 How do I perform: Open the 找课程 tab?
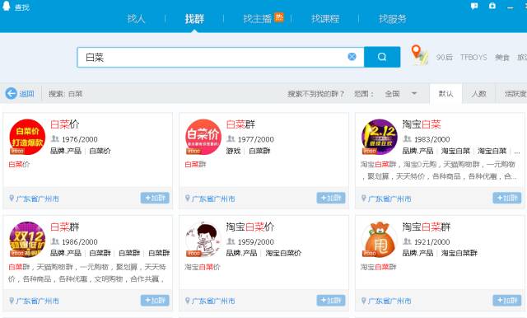[325, 18]
